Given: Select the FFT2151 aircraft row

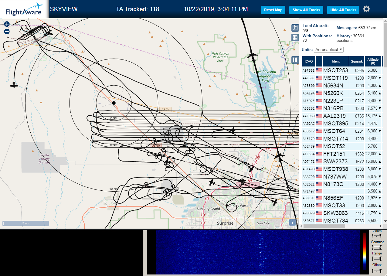Looking at the screenshot, I should pos(342,154).
